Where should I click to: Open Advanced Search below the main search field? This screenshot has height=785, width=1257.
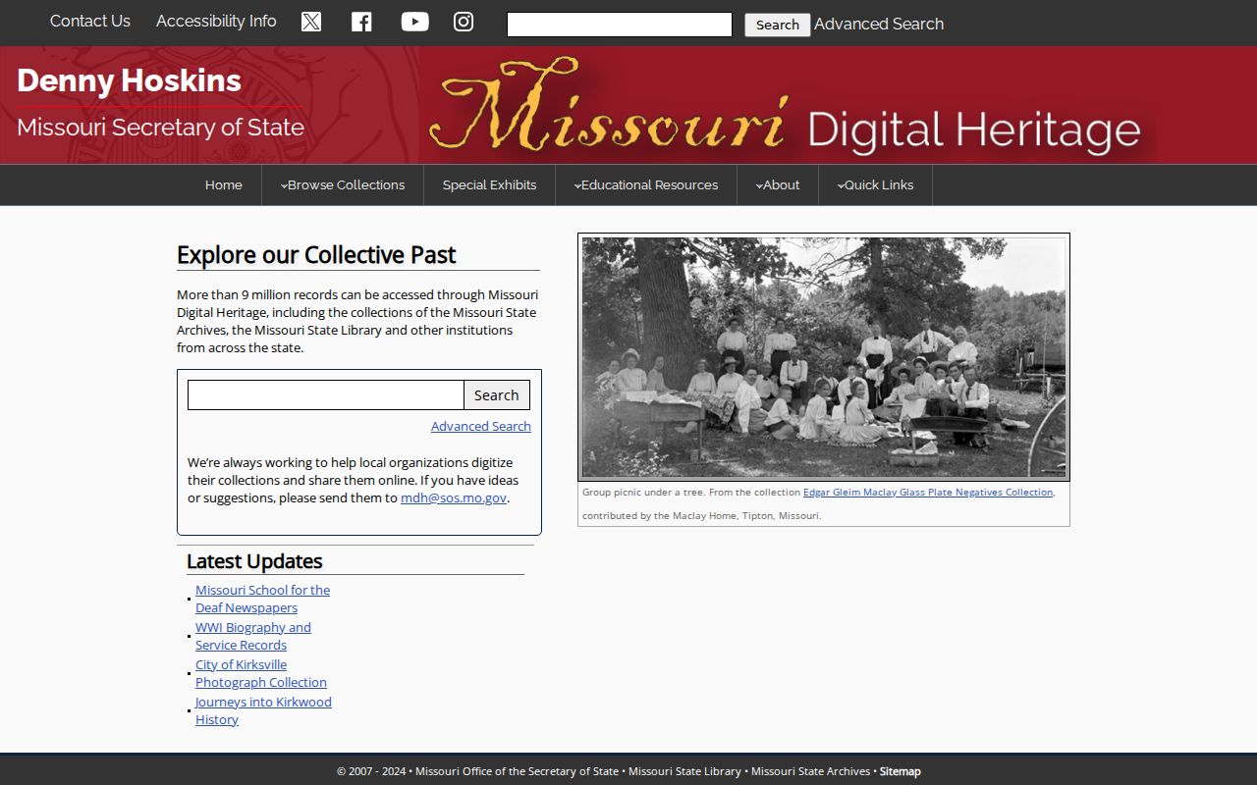481,426
